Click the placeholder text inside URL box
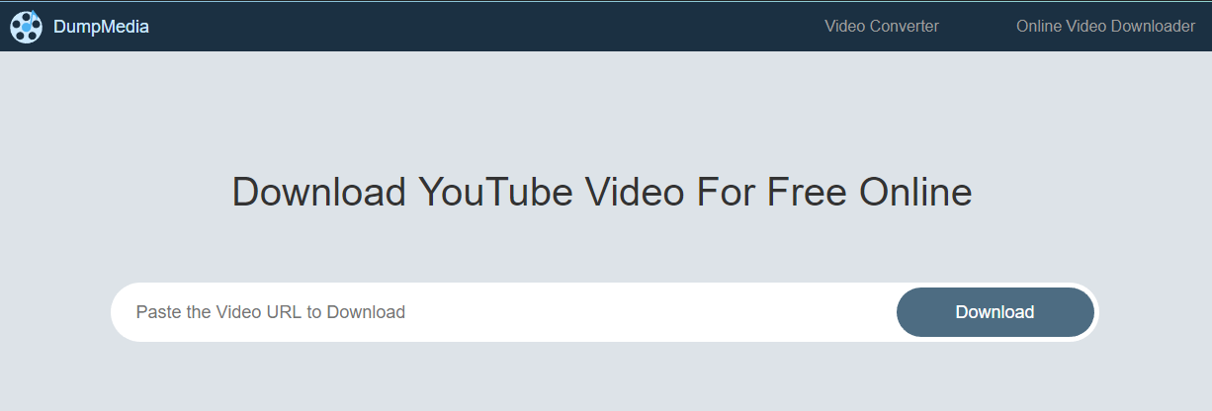The width and height of the screenshot is (1212, 411). (270, 312)
